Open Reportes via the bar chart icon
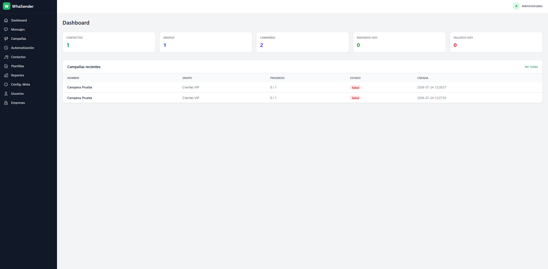Screen dimensions: 548x269 [6, 75]
